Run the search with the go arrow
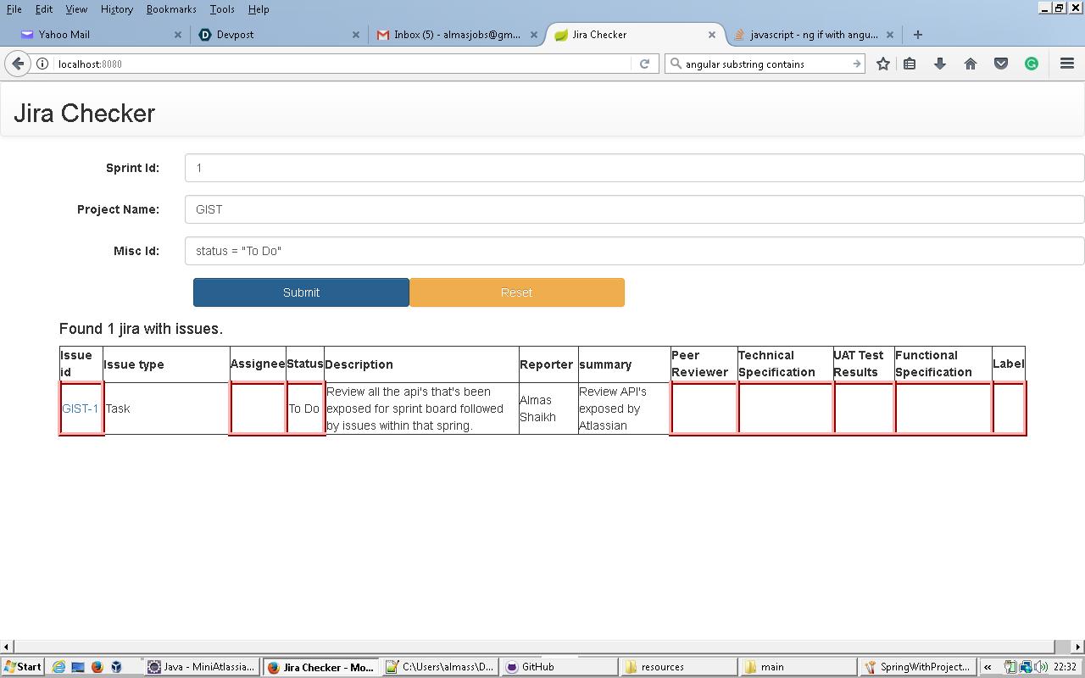1085x678 pixels. [856, 64]
